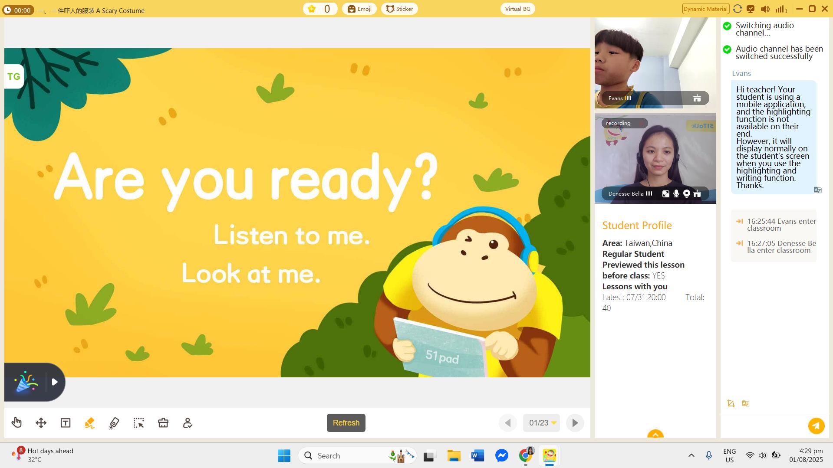833x468 pixels.
Task: Open the Sticker menu
Action: 399,9
